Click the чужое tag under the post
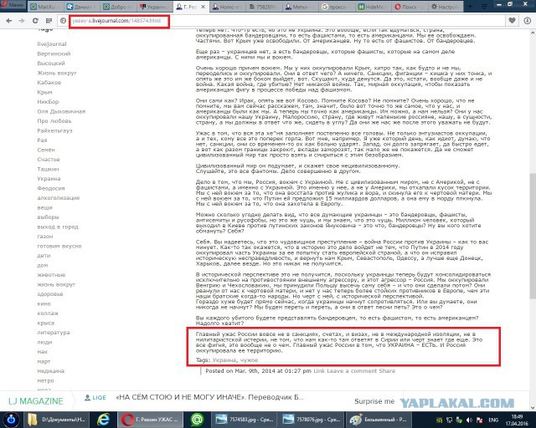The image size is (536, 428). pos(249,360)
